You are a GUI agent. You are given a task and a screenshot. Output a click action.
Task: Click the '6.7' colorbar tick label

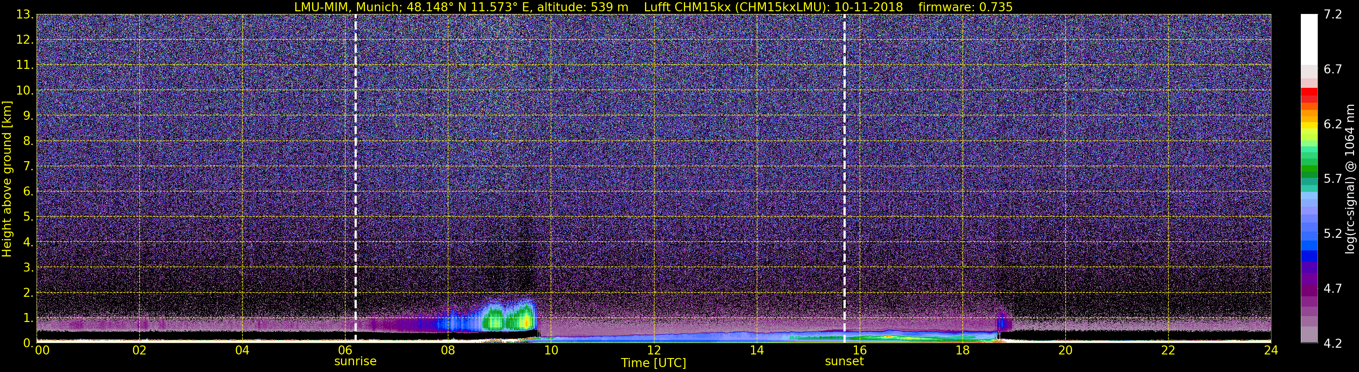tap(1333, 69)
